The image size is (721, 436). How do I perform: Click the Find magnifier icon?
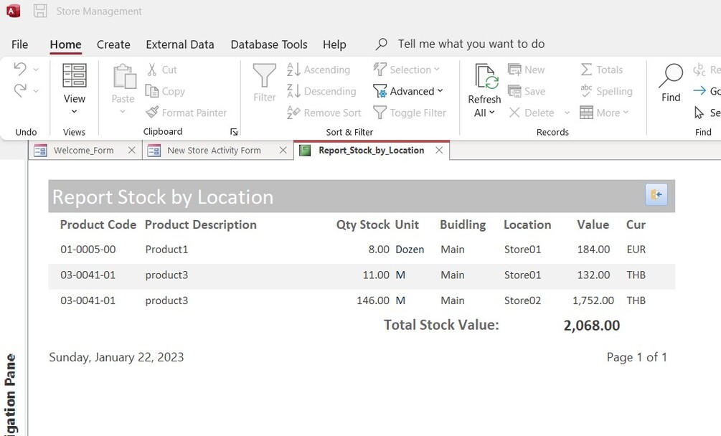671,76
